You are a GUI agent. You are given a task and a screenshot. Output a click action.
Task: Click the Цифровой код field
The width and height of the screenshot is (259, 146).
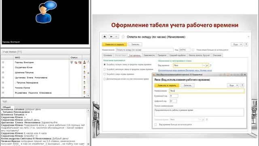173,101
